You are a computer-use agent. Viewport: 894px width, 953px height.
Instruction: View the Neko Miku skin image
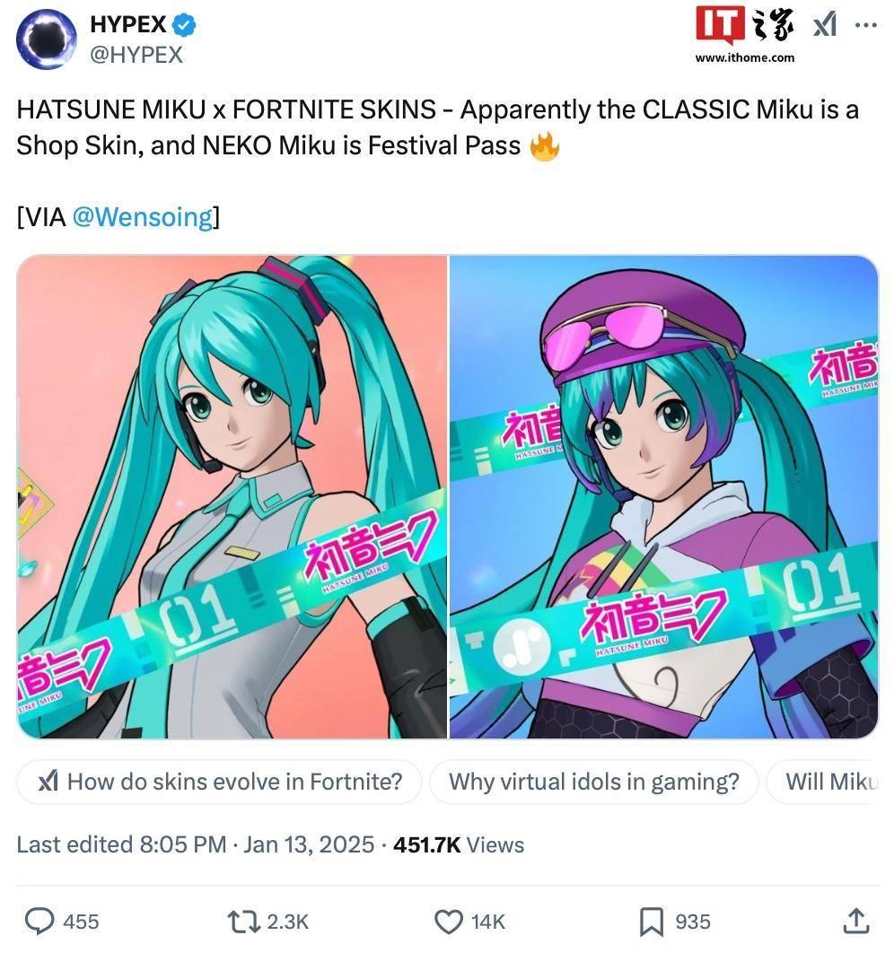[x=663, y=496]
